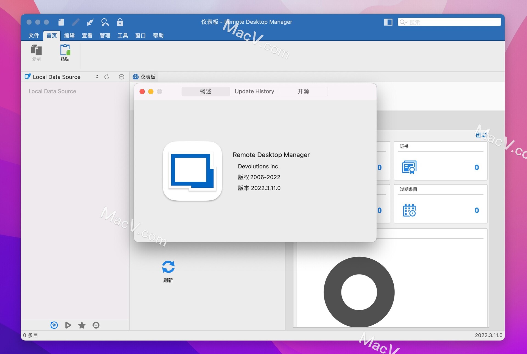The image size is (527, 354).
Task: Click the lock icon in the title bar
Action: click(120, 22)
